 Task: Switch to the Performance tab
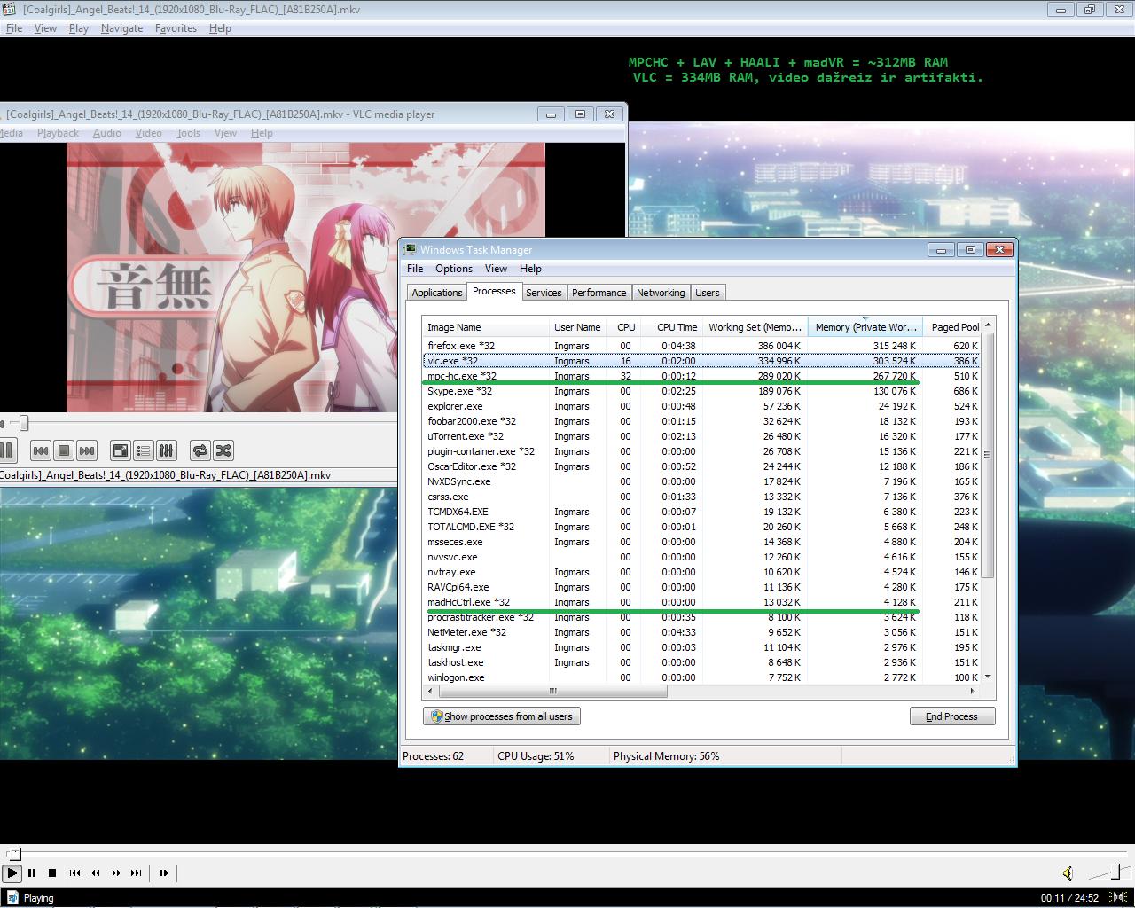(x=599, y=293)
